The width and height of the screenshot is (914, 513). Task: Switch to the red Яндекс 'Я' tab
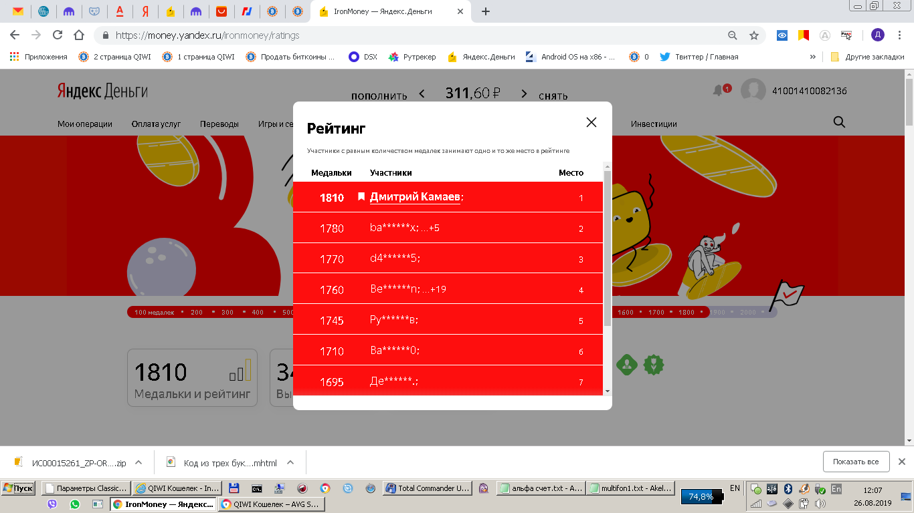pos(145,11)
